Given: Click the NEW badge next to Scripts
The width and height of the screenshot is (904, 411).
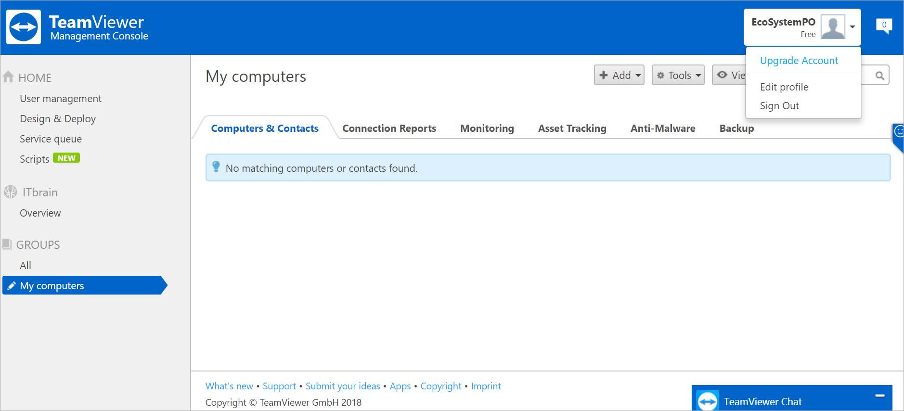Looking at the screenshot, I should click(66, 158).
